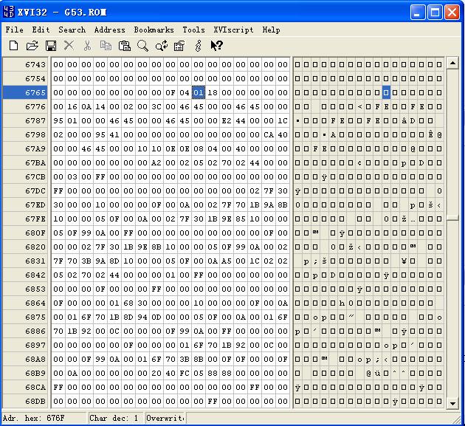Open Find with the magnifier icon

click(142, 46)
